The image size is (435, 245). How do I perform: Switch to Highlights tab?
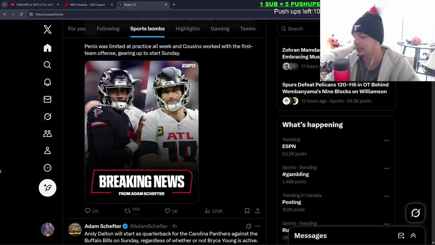point(188,29)
